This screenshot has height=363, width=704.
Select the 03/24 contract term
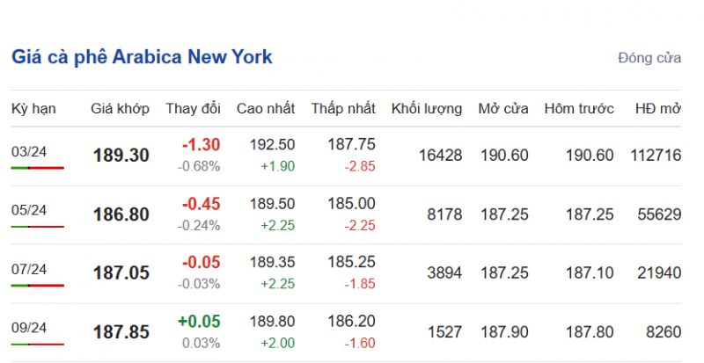pos(28,151)
